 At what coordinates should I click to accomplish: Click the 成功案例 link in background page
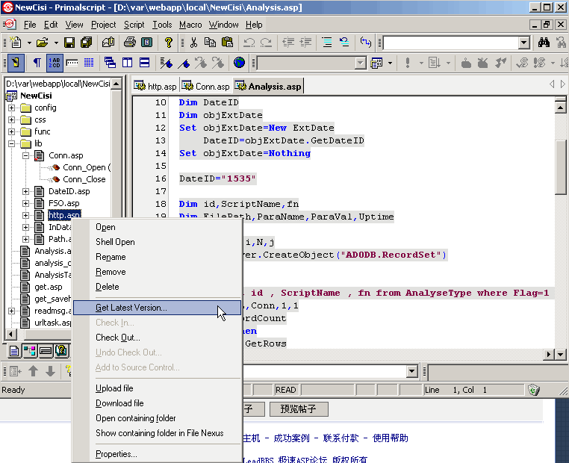click(x=291, y=438)
